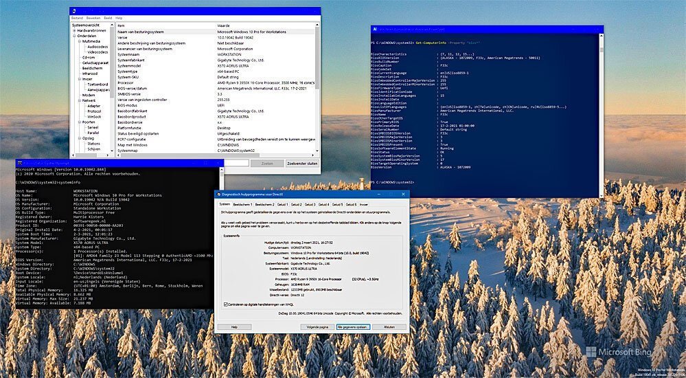Click the 'BIOS-modus' row in the details list
This screenshot has height=378, width=686.
coord(216,106)
